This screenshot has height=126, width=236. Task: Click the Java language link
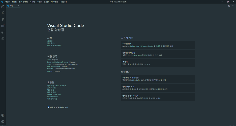coord(137,46)
